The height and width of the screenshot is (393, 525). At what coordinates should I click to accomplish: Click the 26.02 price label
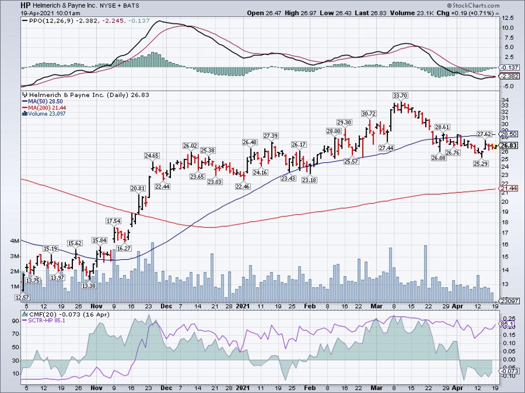pyautogui.click(x=190, y=146)
